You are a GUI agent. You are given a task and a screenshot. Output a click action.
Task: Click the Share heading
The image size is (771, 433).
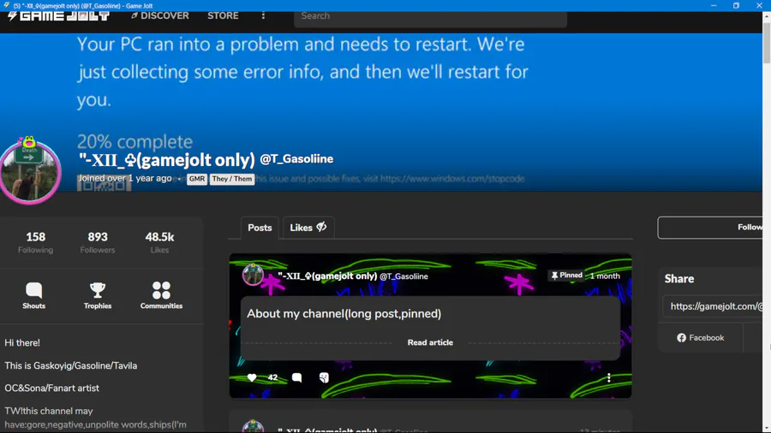pyautogui.click(x=679, y=279)
